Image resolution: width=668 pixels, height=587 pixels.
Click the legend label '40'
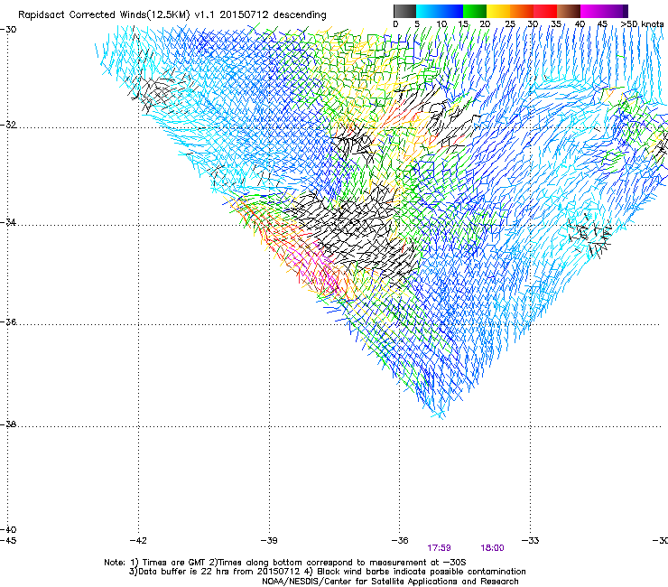pos(580,23)
